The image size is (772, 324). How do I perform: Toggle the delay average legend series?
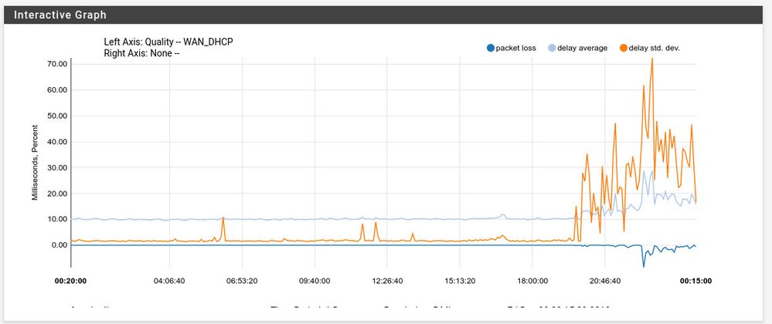tap(577, 48)
